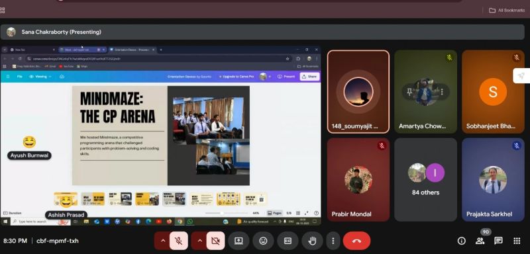This screenshot has height=254, width=530.
Task: Select the 148_soumyajit participant tile
Action: [x=358, y=92]
